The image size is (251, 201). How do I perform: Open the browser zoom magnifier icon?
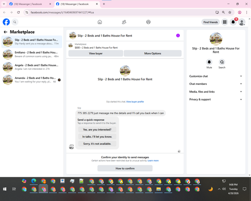pos(223,13)
